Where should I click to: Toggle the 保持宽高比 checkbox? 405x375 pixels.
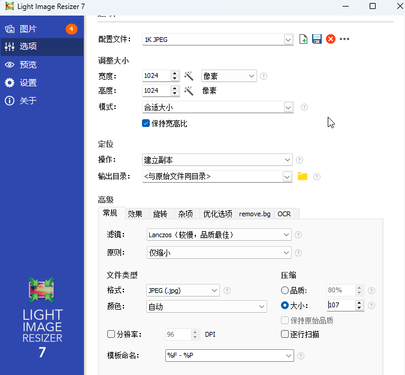146,123
